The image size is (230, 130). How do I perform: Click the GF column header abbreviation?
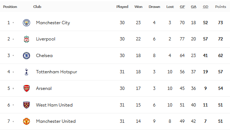pos(182,7)
